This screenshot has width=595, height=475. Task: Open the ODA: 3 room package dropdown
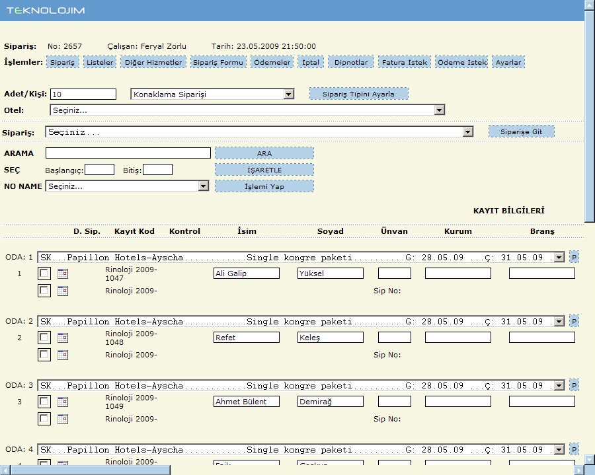301,386
